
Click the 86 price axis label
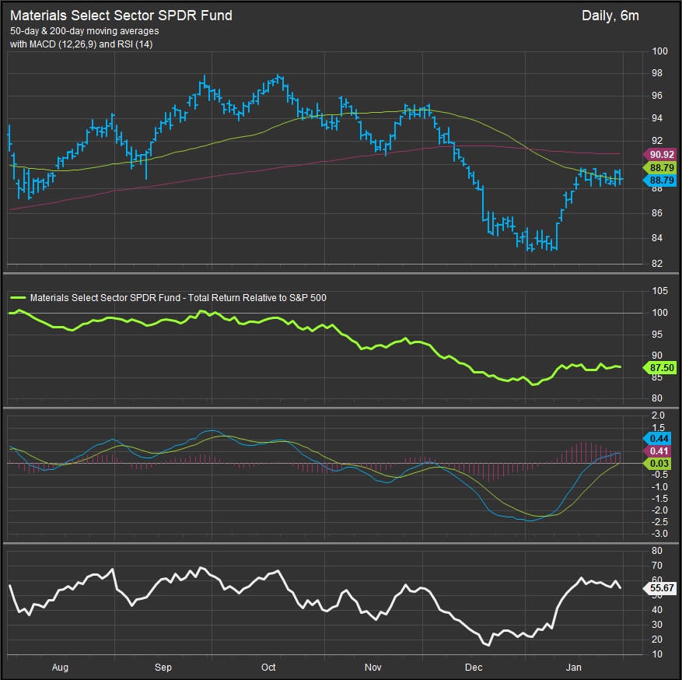click(x=657, y=213)
